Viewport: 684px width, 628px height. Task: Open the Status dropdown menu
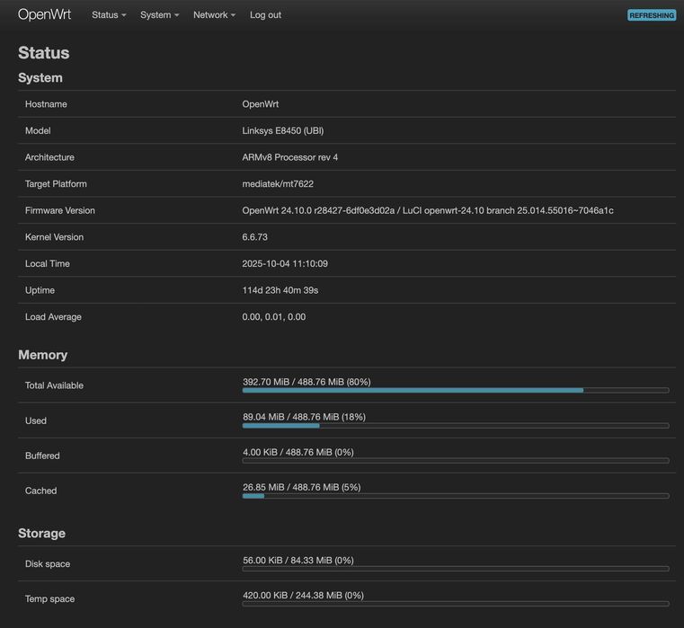[x=109, y=15]
